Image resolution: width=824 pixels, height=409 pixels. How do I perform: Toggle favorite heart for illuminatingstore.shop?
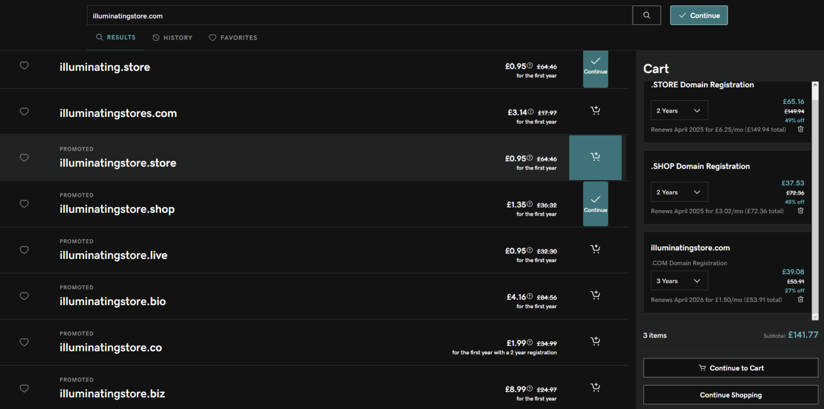pyautogui.click(x=24, y=204)
